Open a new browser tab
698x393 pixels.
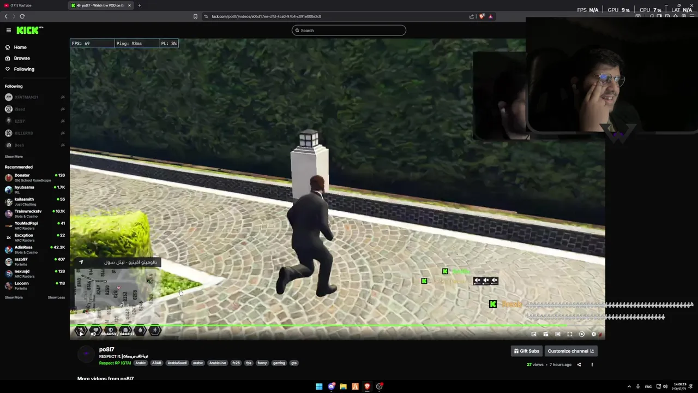(x=140, y=5)
